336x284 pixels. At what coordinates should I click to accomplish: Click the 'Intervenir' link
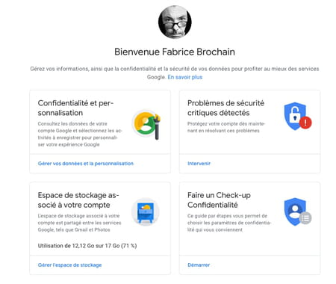pos(199,164)
